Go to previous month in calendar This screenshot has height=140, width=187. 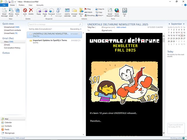[169, 24]
